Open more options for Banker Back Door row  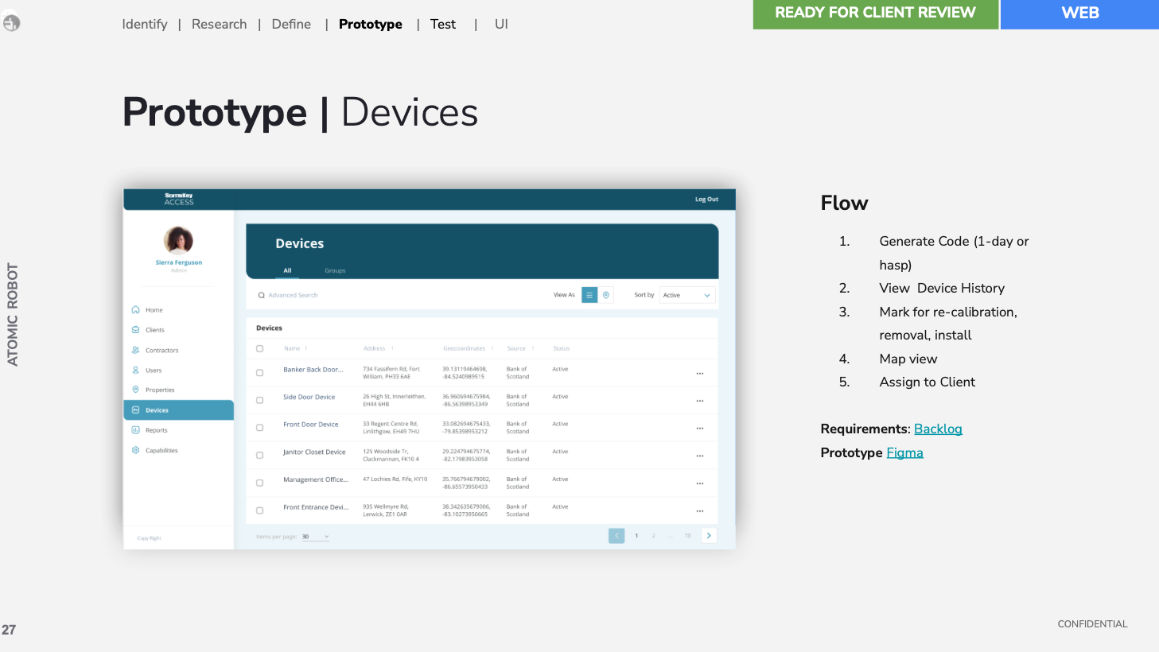pyautogui.click(x=700, y=374)
